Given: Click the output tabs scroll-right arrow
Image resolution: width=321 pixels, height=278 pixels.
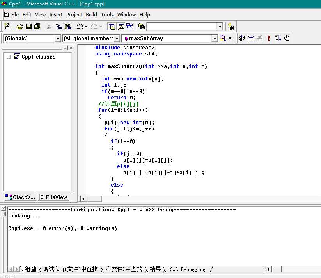Looking at the screenshot, I should (x=17, y=269).
